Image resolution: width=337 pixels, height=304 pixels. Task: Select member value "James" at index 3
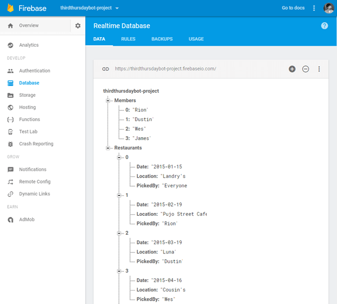(142, 138)
